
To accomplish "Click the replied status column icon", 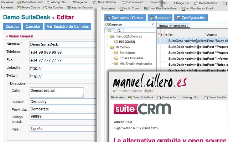I will (166, 35).
